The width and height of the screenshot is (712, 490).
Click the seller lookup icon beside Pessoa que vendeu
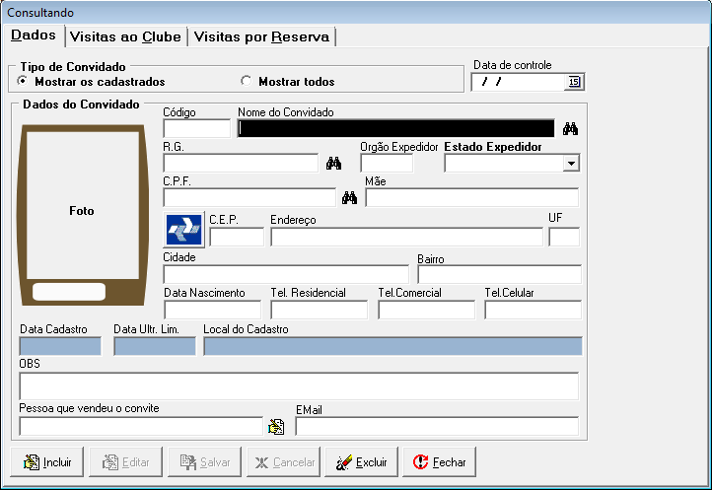276,426
